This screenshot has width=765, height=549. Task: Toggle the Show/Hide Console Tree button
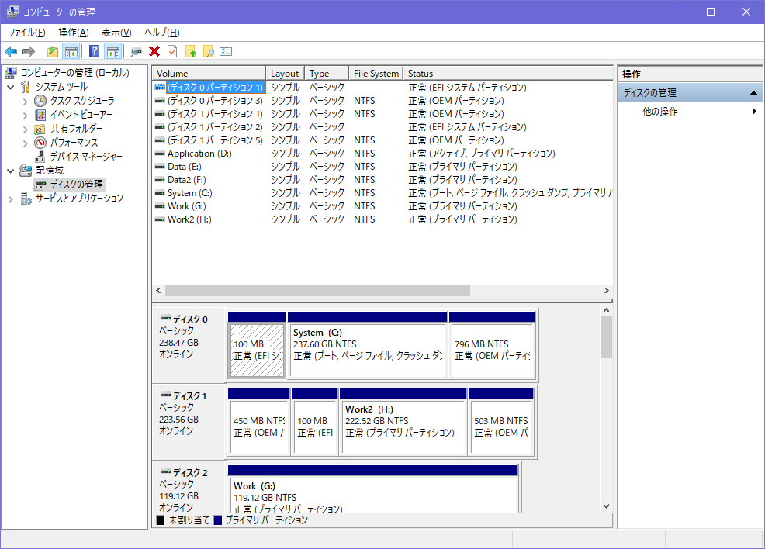(x=71, y=51)
